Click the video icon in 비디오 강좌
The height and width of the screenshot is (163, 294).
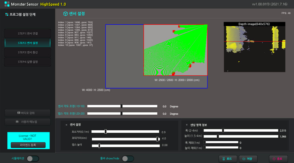19,113
